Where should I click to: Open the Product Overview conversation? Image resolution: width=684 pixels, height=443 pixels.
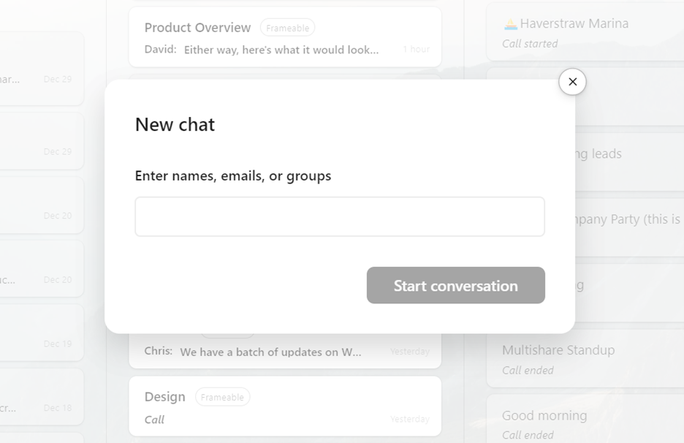(285, 37)
